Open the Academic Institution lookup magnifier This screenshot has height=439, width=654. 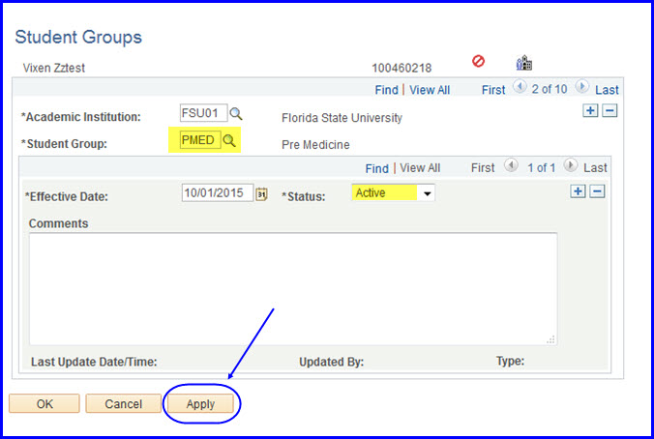click(235, 114)
